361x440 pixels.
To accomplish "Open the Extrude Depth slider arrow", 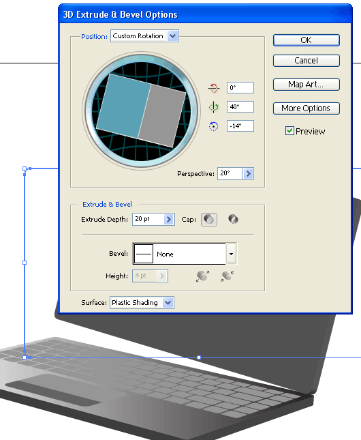I will 169,220.
